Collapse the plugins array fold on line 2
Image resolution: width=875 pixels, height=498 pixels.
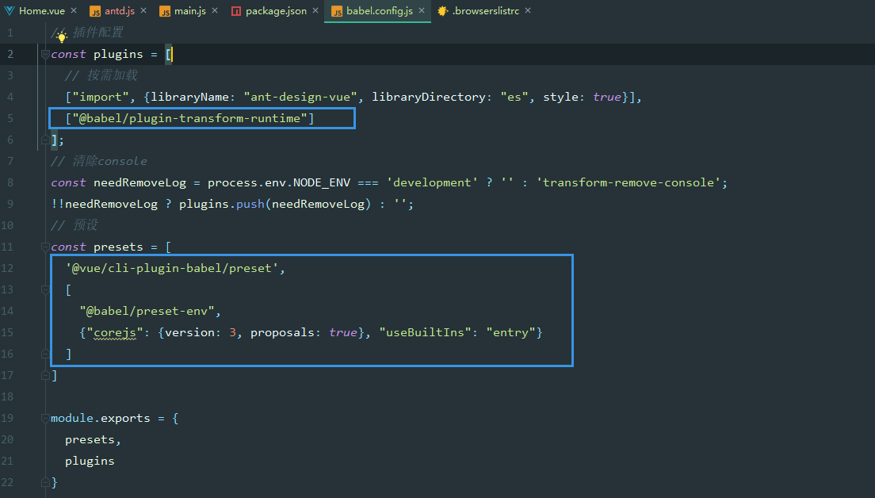point(45,54)
